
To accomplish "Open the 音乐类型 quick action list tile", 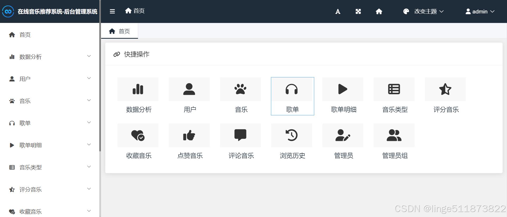I will pyautogui.click(x=394, y=89).
